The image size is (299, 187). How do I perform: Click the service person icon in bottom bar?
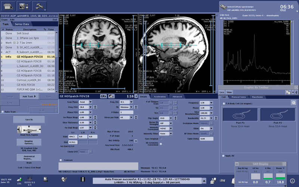213,180
